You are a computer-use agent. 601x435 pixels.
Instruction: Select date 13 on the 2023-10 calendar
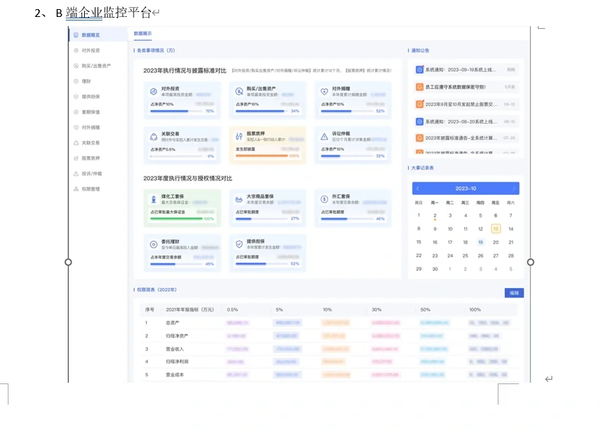pos(495,229)
